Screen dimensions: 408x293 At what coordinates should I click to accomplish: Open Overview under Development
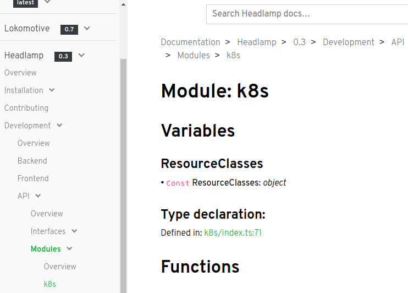(x=34, y=143)
